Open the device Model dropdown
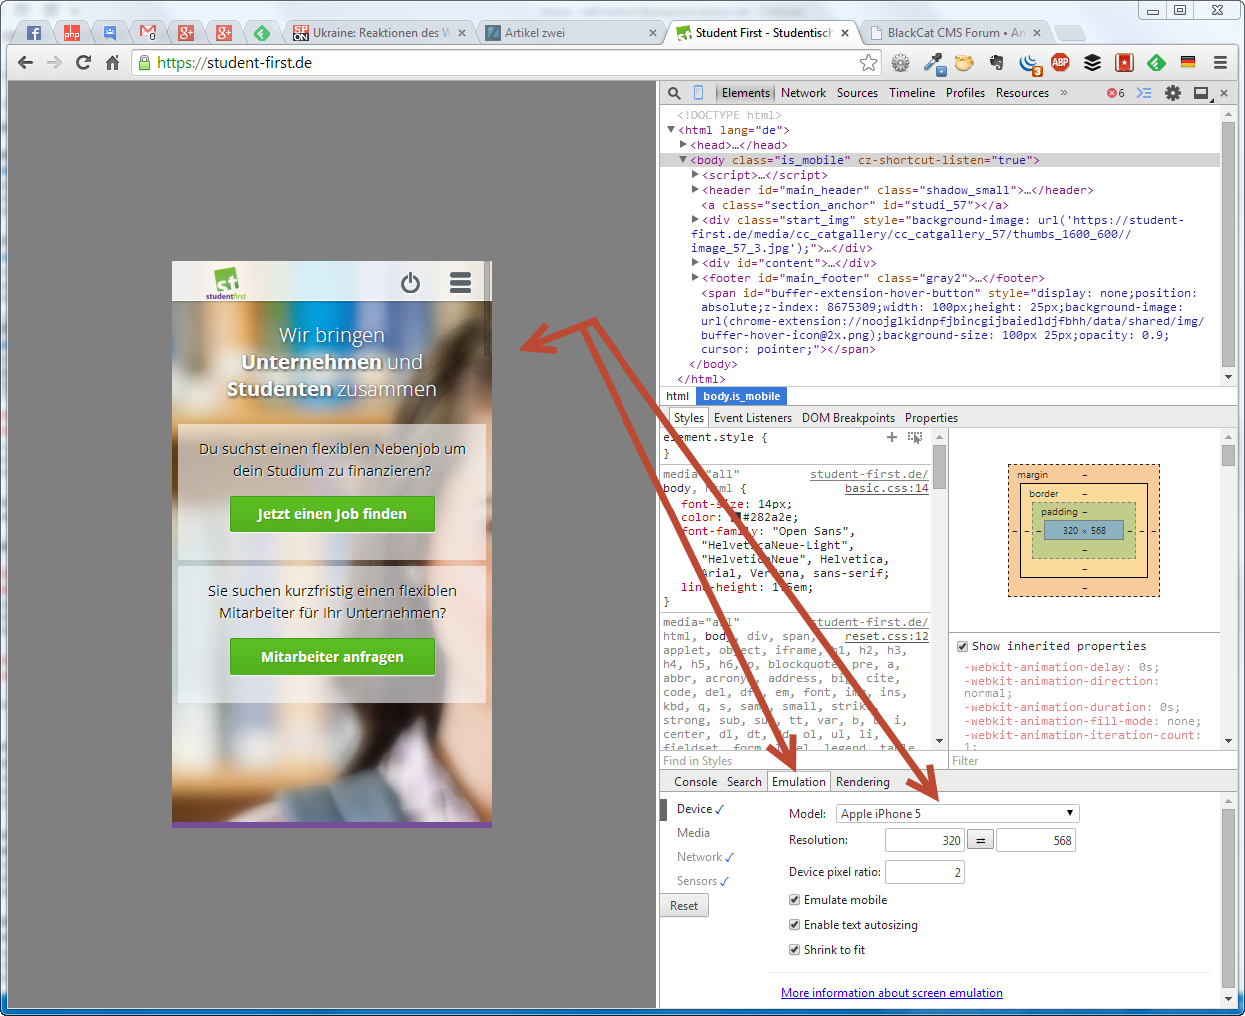The height and width of the screenshot is (1016, 1245). click(957, 813)
